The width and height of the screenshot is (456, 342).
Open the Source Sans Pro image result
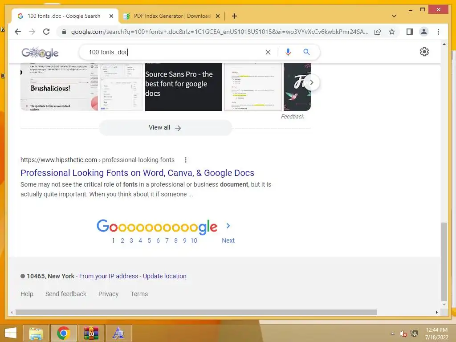click(183, 87)
